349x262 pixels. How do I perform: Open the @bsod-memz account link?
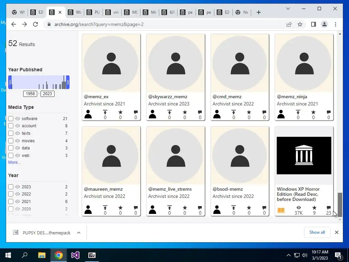click(228, 189)
